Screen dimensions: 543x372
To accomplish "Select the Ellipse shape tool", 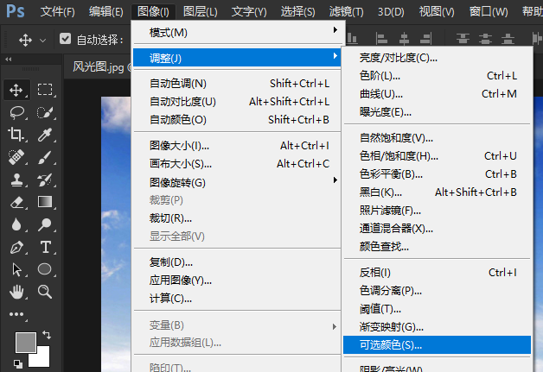I will 44,269.
